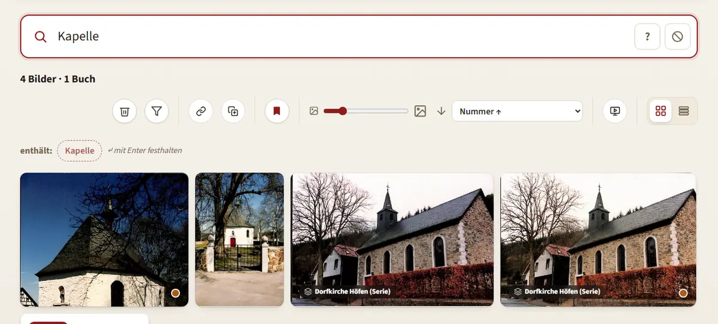Click the search magnifier icon

[x=40, y=36]
